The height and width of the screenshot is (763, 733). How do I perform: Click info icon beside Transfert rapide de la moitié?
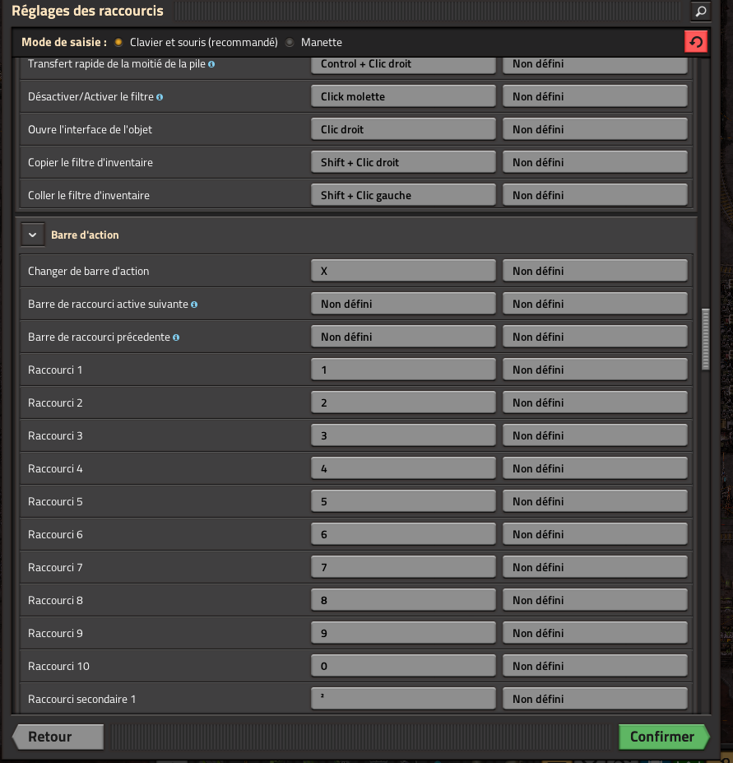click(x=211, y=63)
